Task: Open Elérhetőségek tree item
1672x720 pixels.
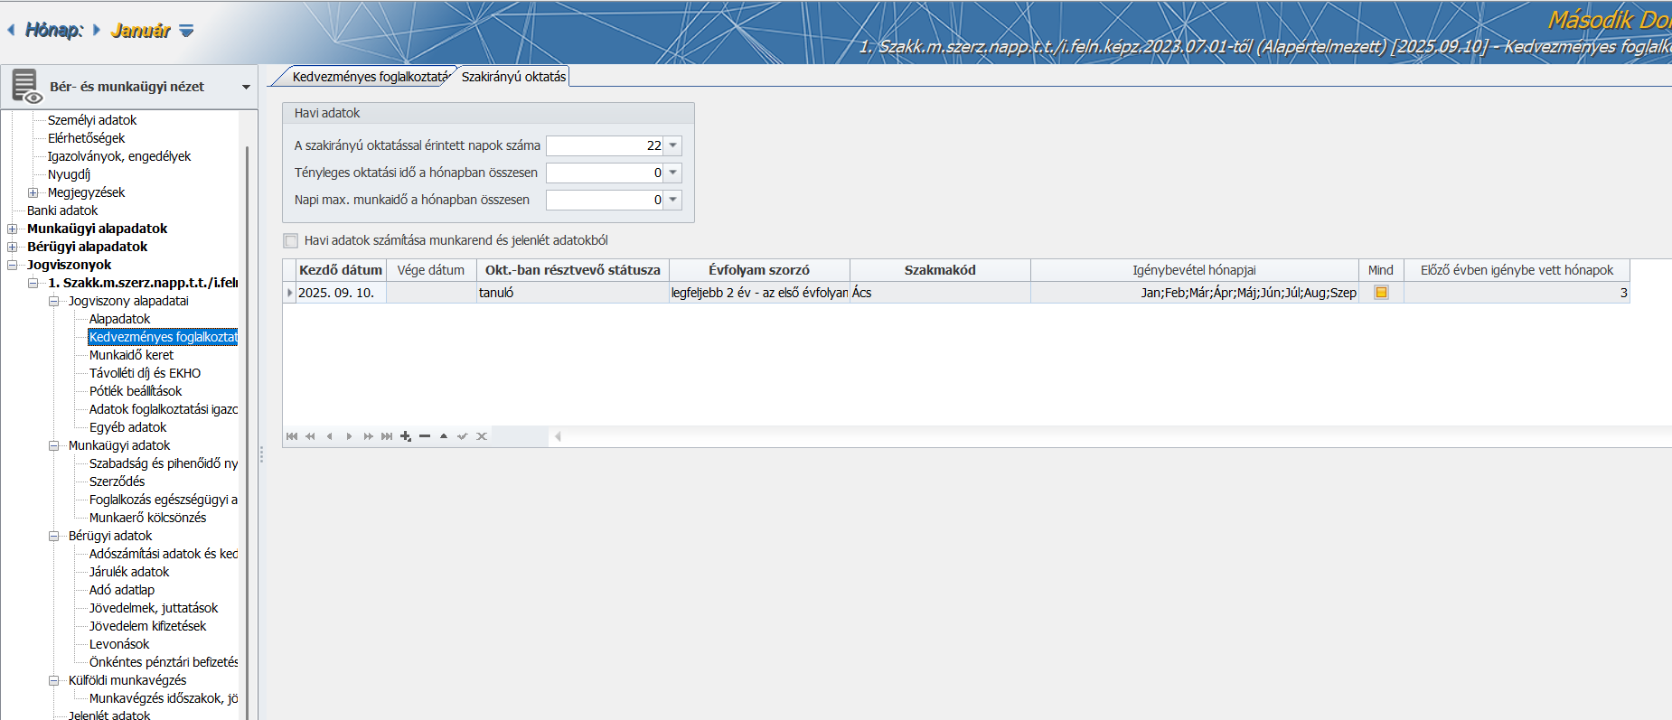Action: pos(86,138)
